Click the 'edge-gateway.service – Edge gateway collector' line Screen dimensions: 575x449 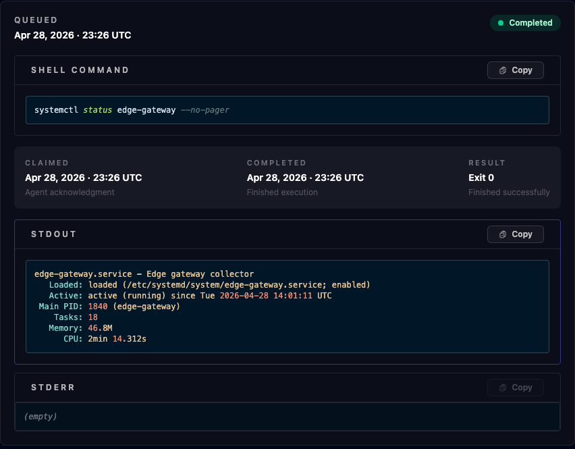144,274
